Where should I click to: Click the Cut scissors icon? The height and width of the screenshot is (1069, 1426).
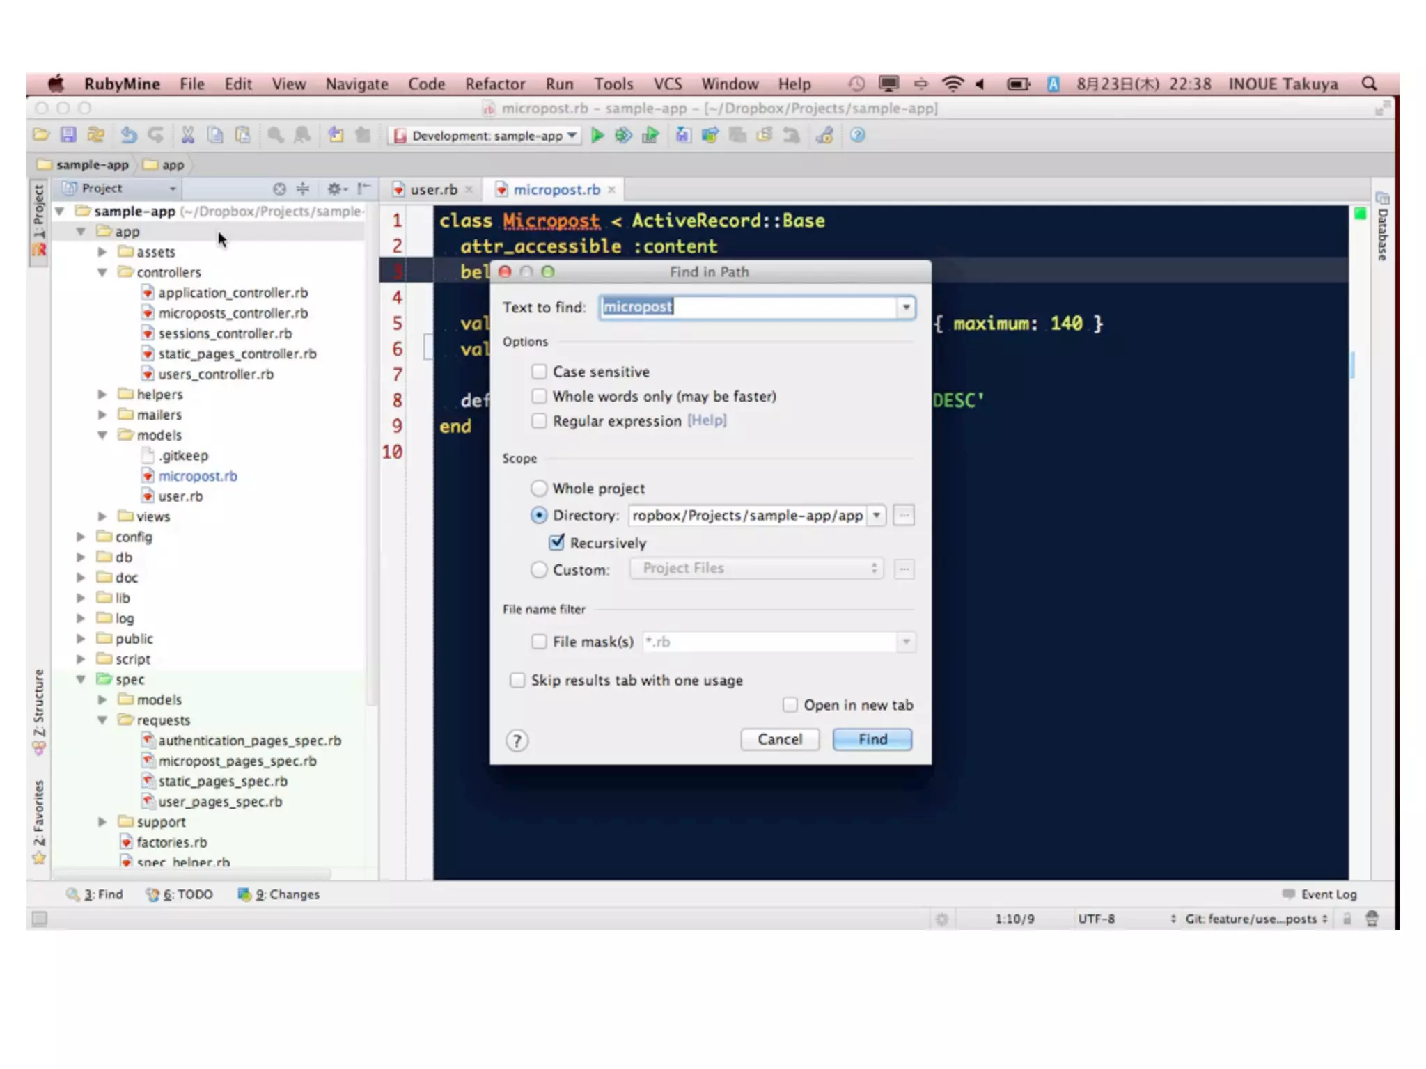pos(187,135)
